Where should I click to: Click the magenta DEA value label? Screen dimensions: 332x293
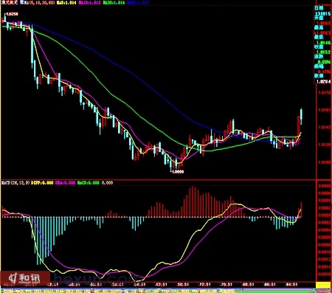65,183
